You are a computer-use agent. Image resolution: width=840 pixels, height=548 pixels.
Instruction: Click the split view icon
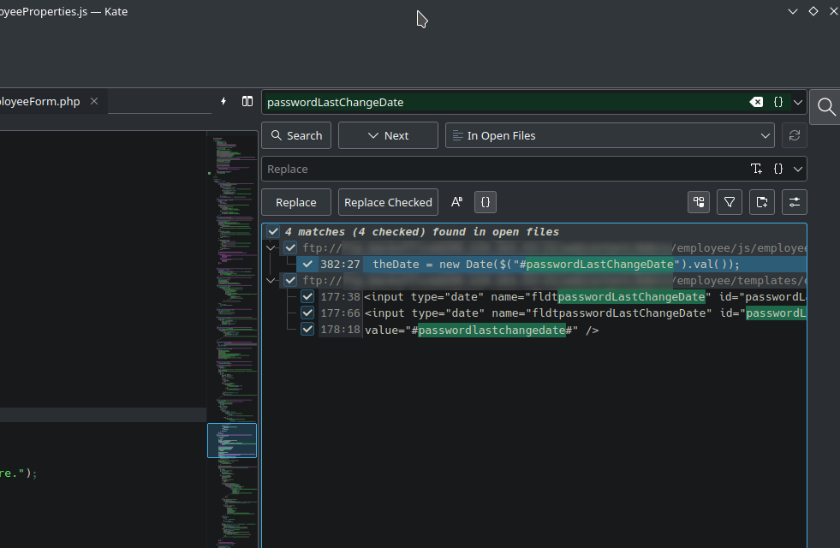(247, 101)
